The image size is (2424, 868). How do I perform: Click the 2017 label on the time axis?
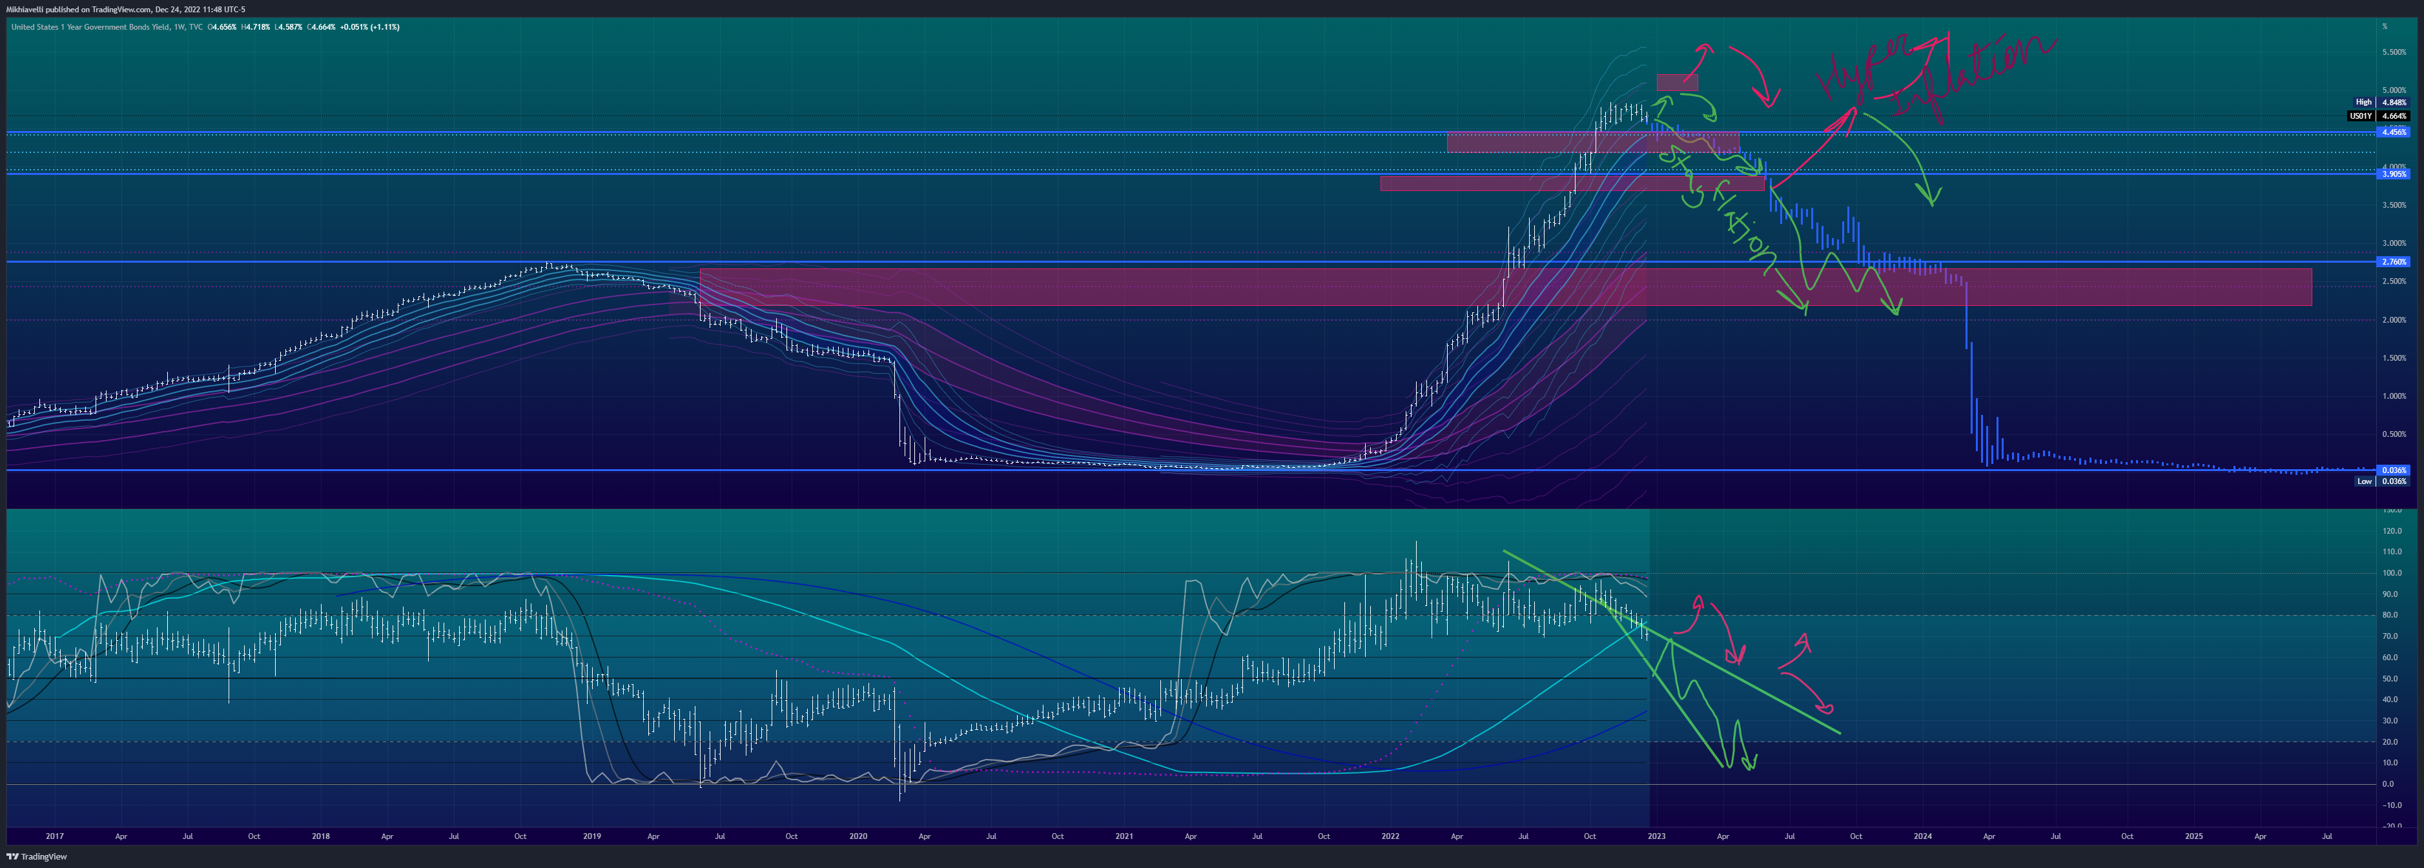(x=55, y=836)
